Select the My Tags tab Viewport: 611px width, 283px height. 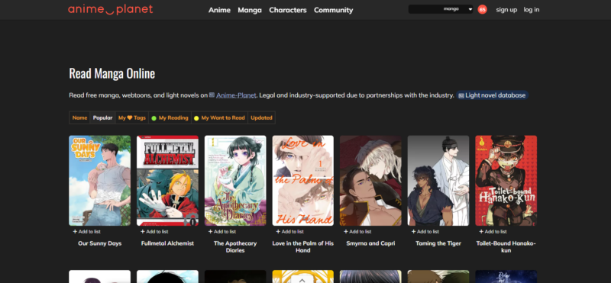tap(132, 117)
